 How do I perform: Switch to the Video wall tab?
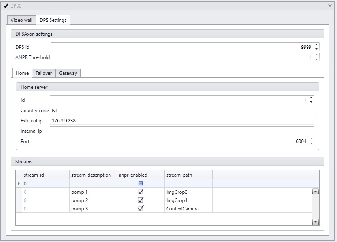point(21,20)
